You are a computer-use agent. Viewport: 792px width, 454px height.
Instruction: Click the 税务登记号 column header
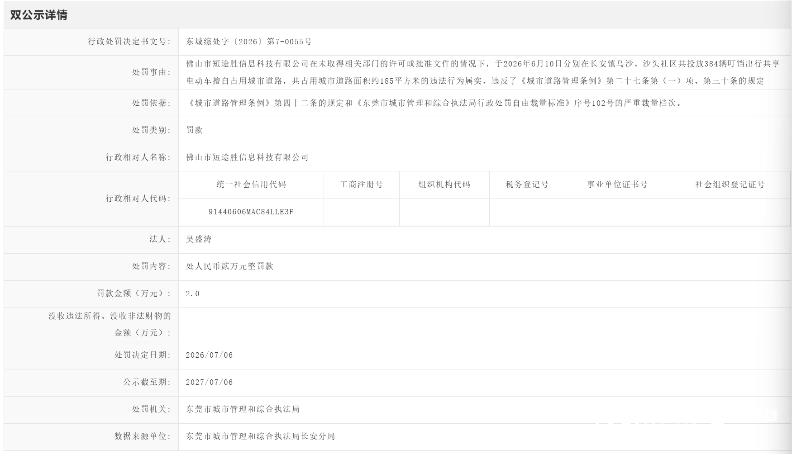pyautogui.click(x=527, y=184)
